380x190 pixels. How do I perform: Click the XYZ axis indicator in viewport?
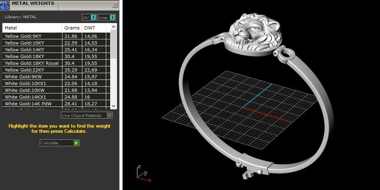(144, 174)
